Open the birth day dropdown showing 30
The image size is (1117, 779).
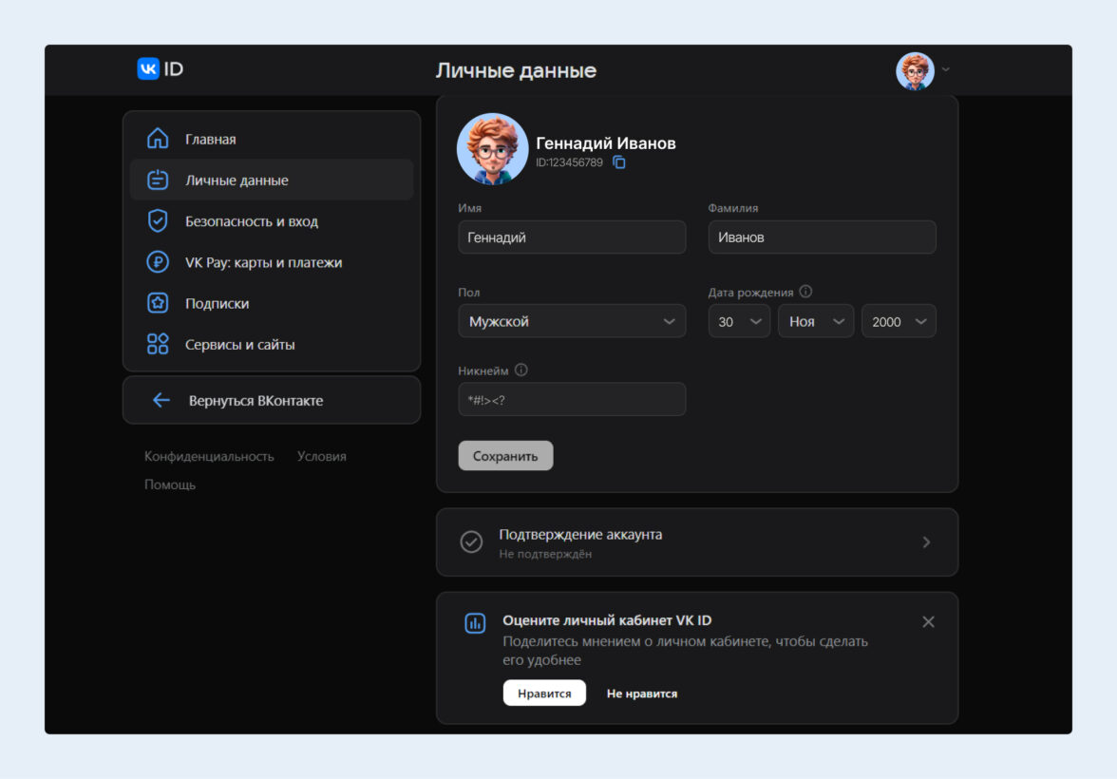(739, 321)
